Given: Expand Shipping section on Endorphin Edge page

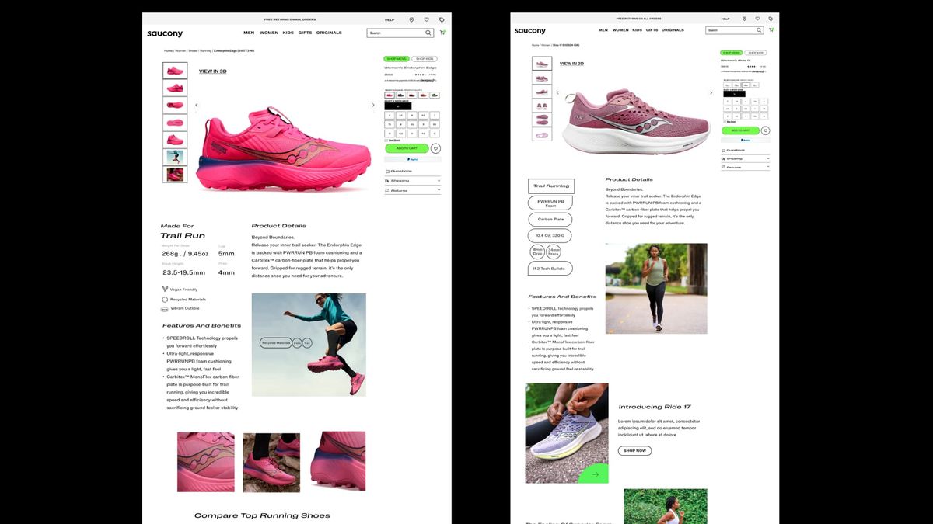Looking at the screenshot, I should [x=413, y=180].
